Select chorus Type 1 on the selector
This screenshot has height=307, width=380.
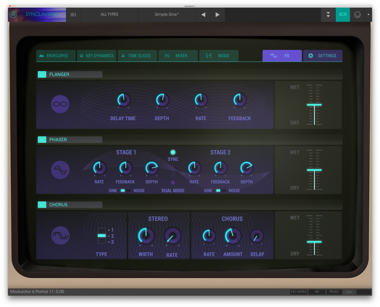pyautogui.click(x=101, y=230)
